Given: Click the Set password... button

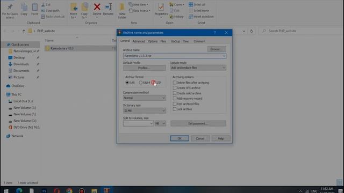Looking at the screenshot, I should [198, 123].
